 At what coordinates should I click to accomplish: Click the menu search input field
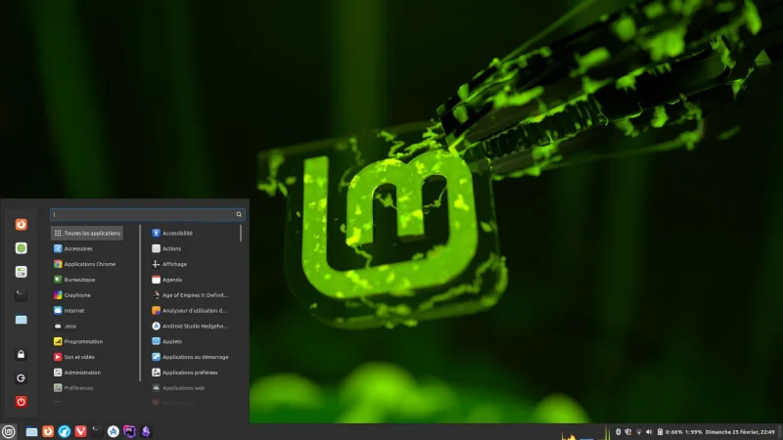148,214
